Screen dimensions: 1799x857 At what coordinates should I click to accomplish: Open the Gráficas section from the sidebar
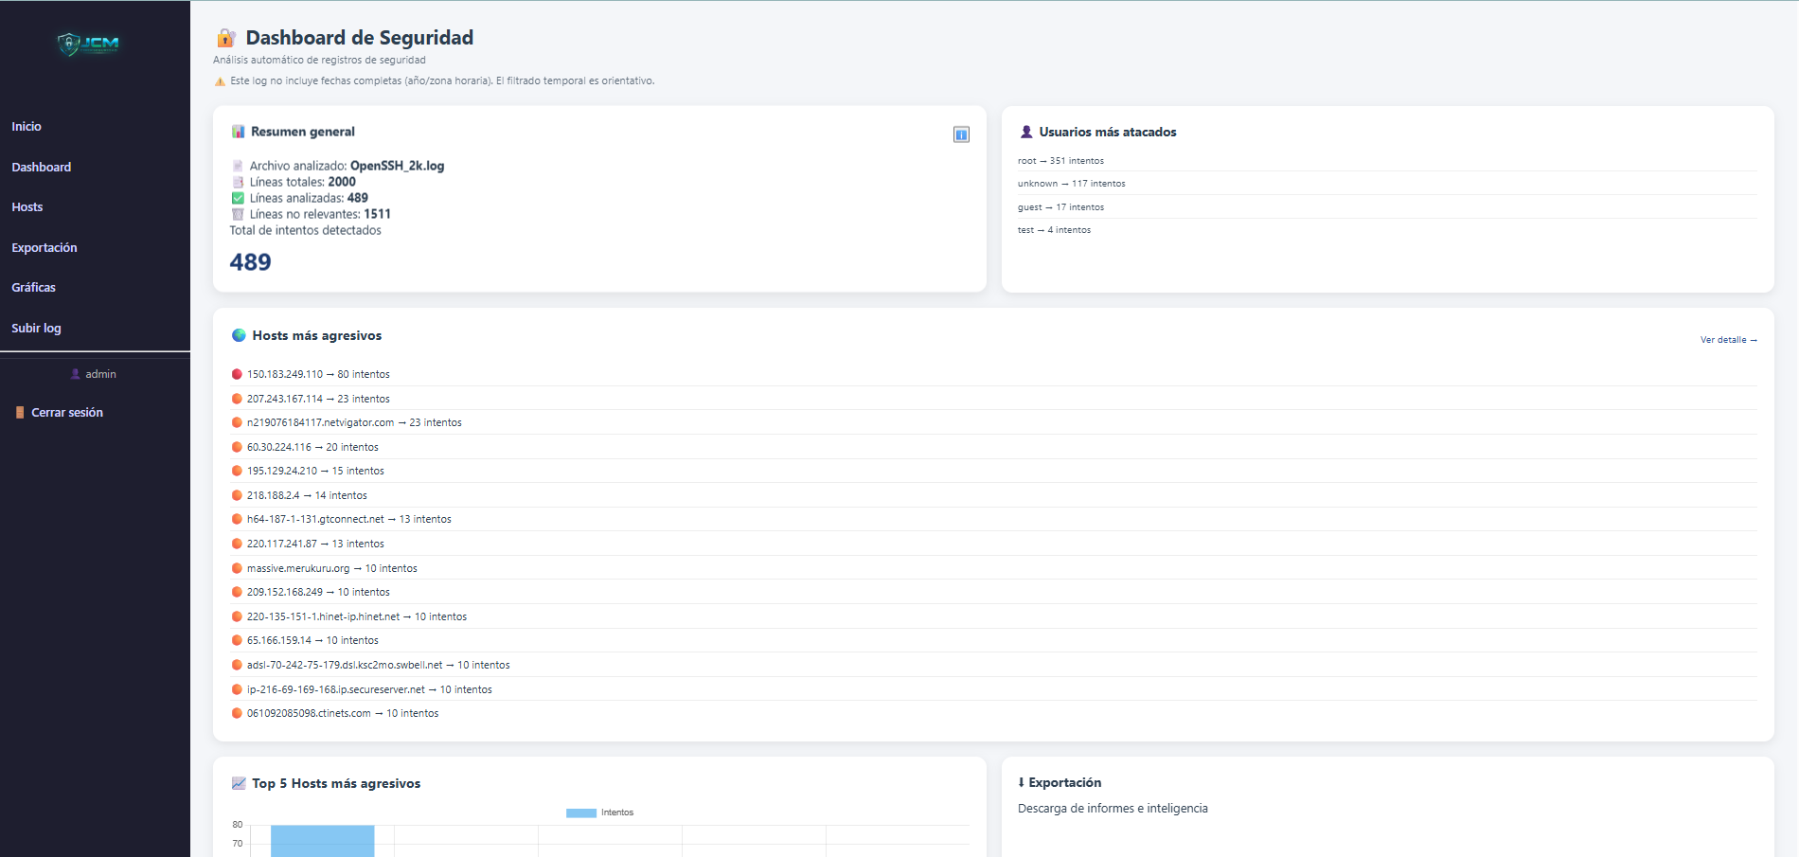coord(33,287)
